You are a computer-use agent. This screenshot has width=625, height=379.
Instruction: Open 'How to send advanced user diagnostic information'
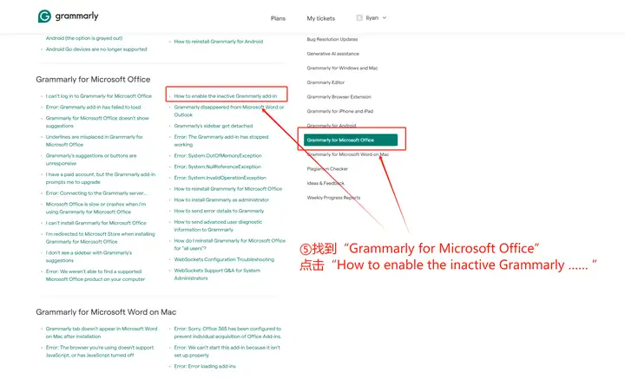point(218,225)
